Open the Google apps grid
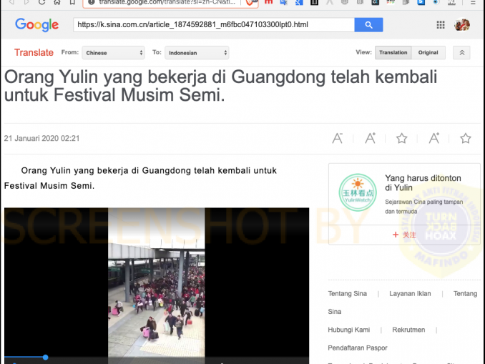Viewport: 485px width, 364px height. [441, 25]
